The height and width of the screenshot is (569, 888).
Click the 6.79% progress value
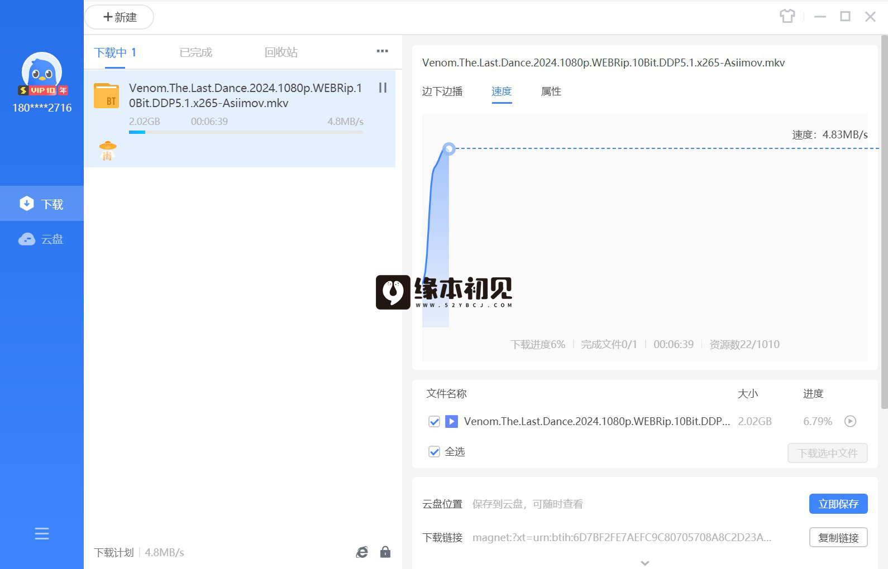(818, 422)
